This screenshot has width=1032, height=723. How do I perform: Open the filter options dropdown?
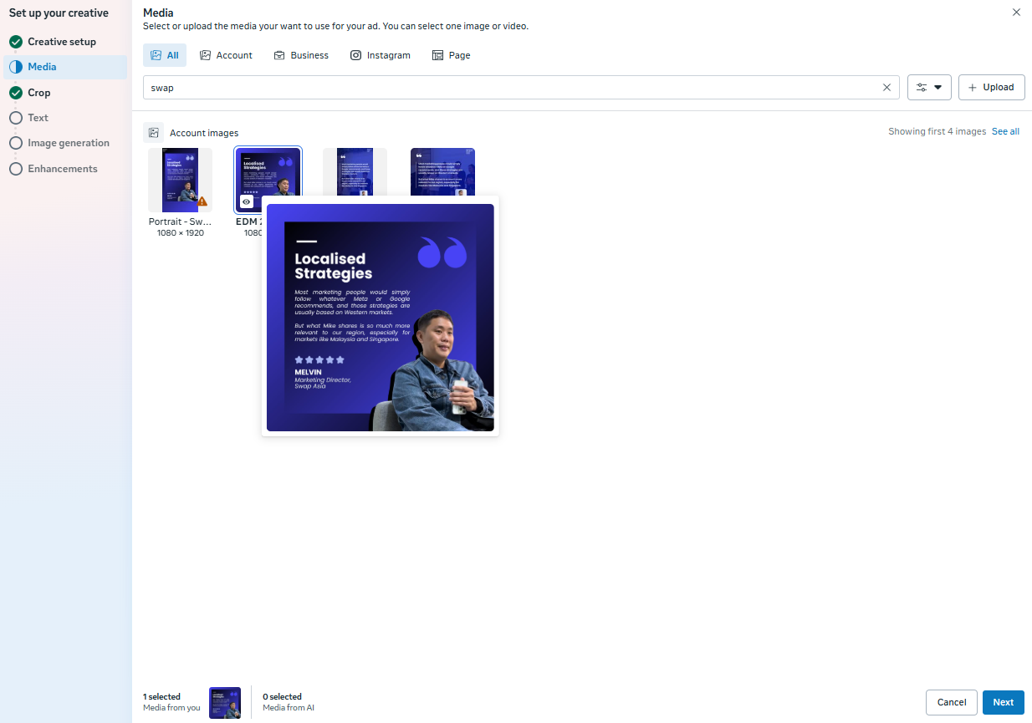point(929,88)
